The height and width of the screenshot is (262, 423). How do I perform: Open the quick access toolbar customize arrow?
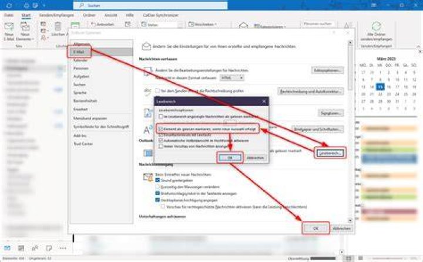pos(44,5)
